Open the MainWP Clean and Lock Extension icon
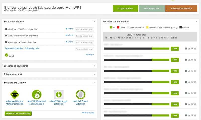Screen dimensions: 201x120 (x=37, y=94)
